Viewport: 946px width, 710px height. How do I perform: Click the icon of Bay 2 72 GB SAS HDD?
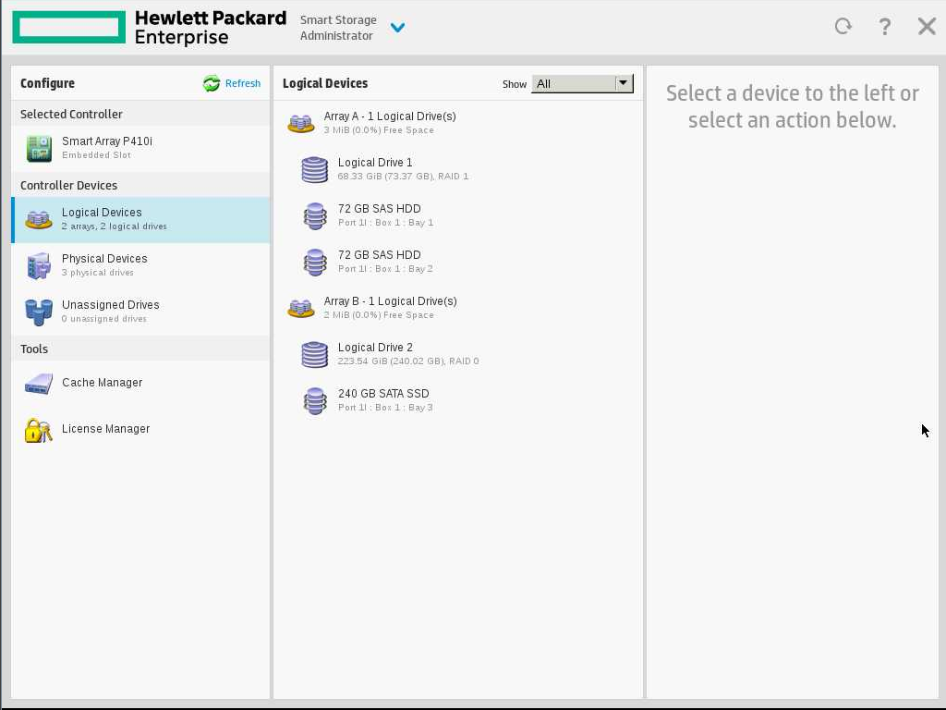pyautogui.click(x=315, y=262)
